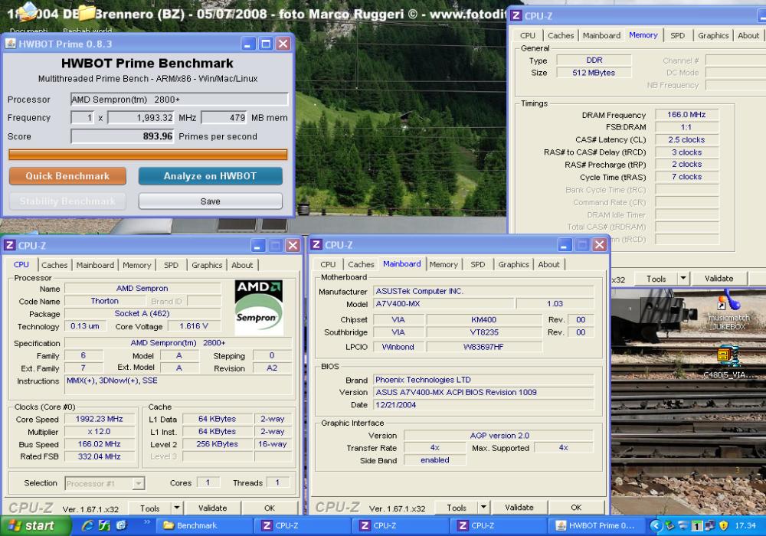Viewport: 766px width, 536px height.
Task: Click the Z icon of the Mainboard CPU-Z window
Action: click(316, 244)
